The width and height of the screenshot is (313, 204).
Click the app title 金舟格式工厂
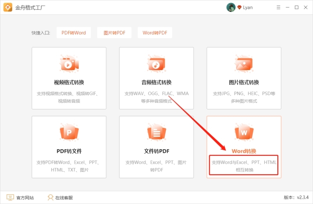pyautogui.click(x=30, y=7)
